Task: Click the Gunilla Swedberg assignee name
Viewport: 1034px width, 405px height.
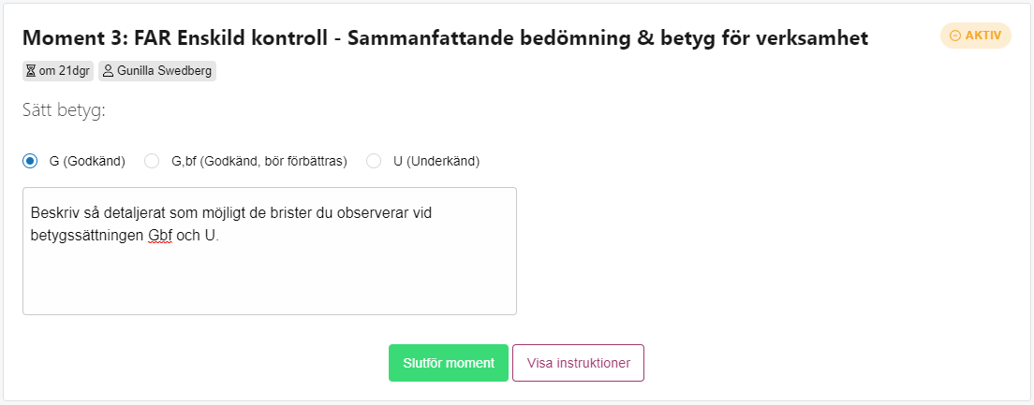Action: [x=164, y=71]
